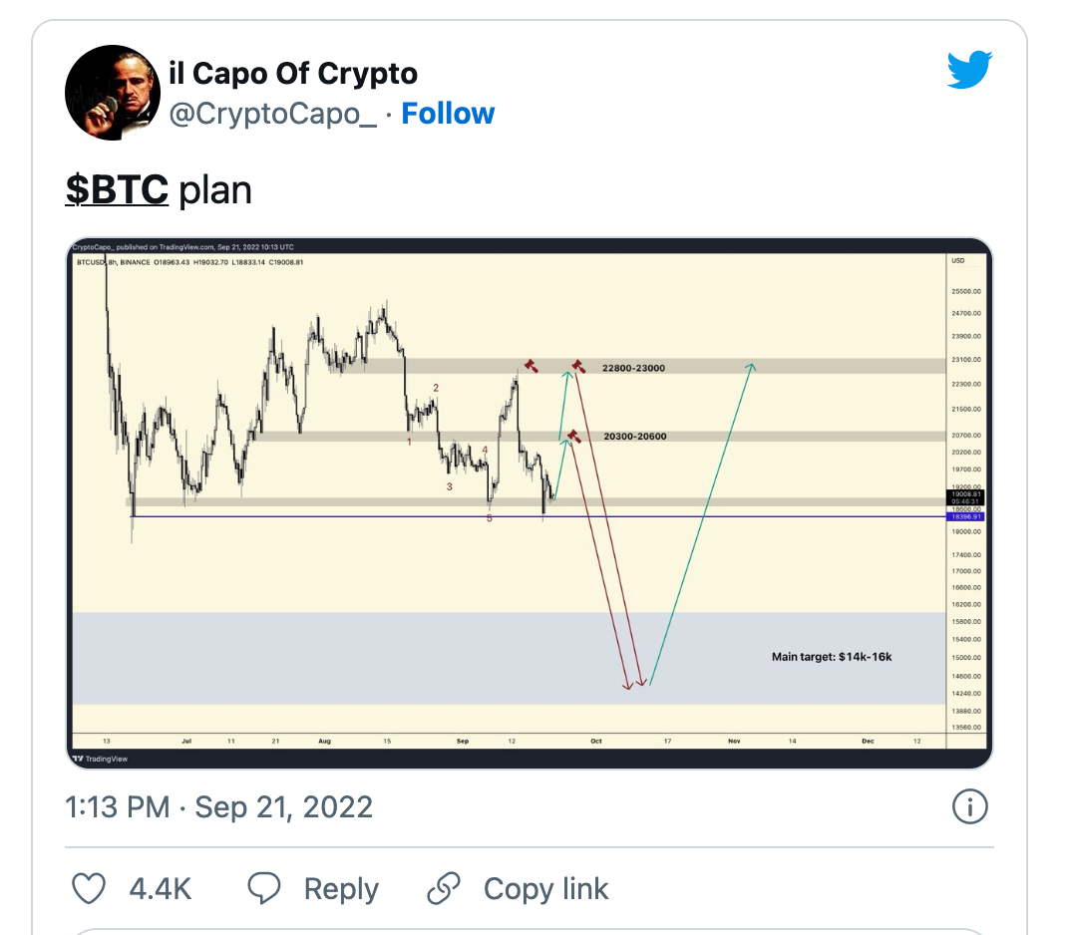Image resolution: width=1069 pixels, height=935 pixels.
Task: Open the tweet info circle icon
Action: coord(969,806)
